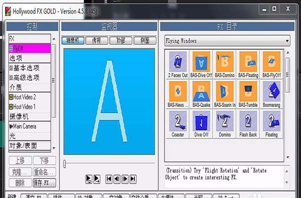Minimize the Hollywood FX GOLD window
Viewport: 301px width, 198px height.
(264, 9)
